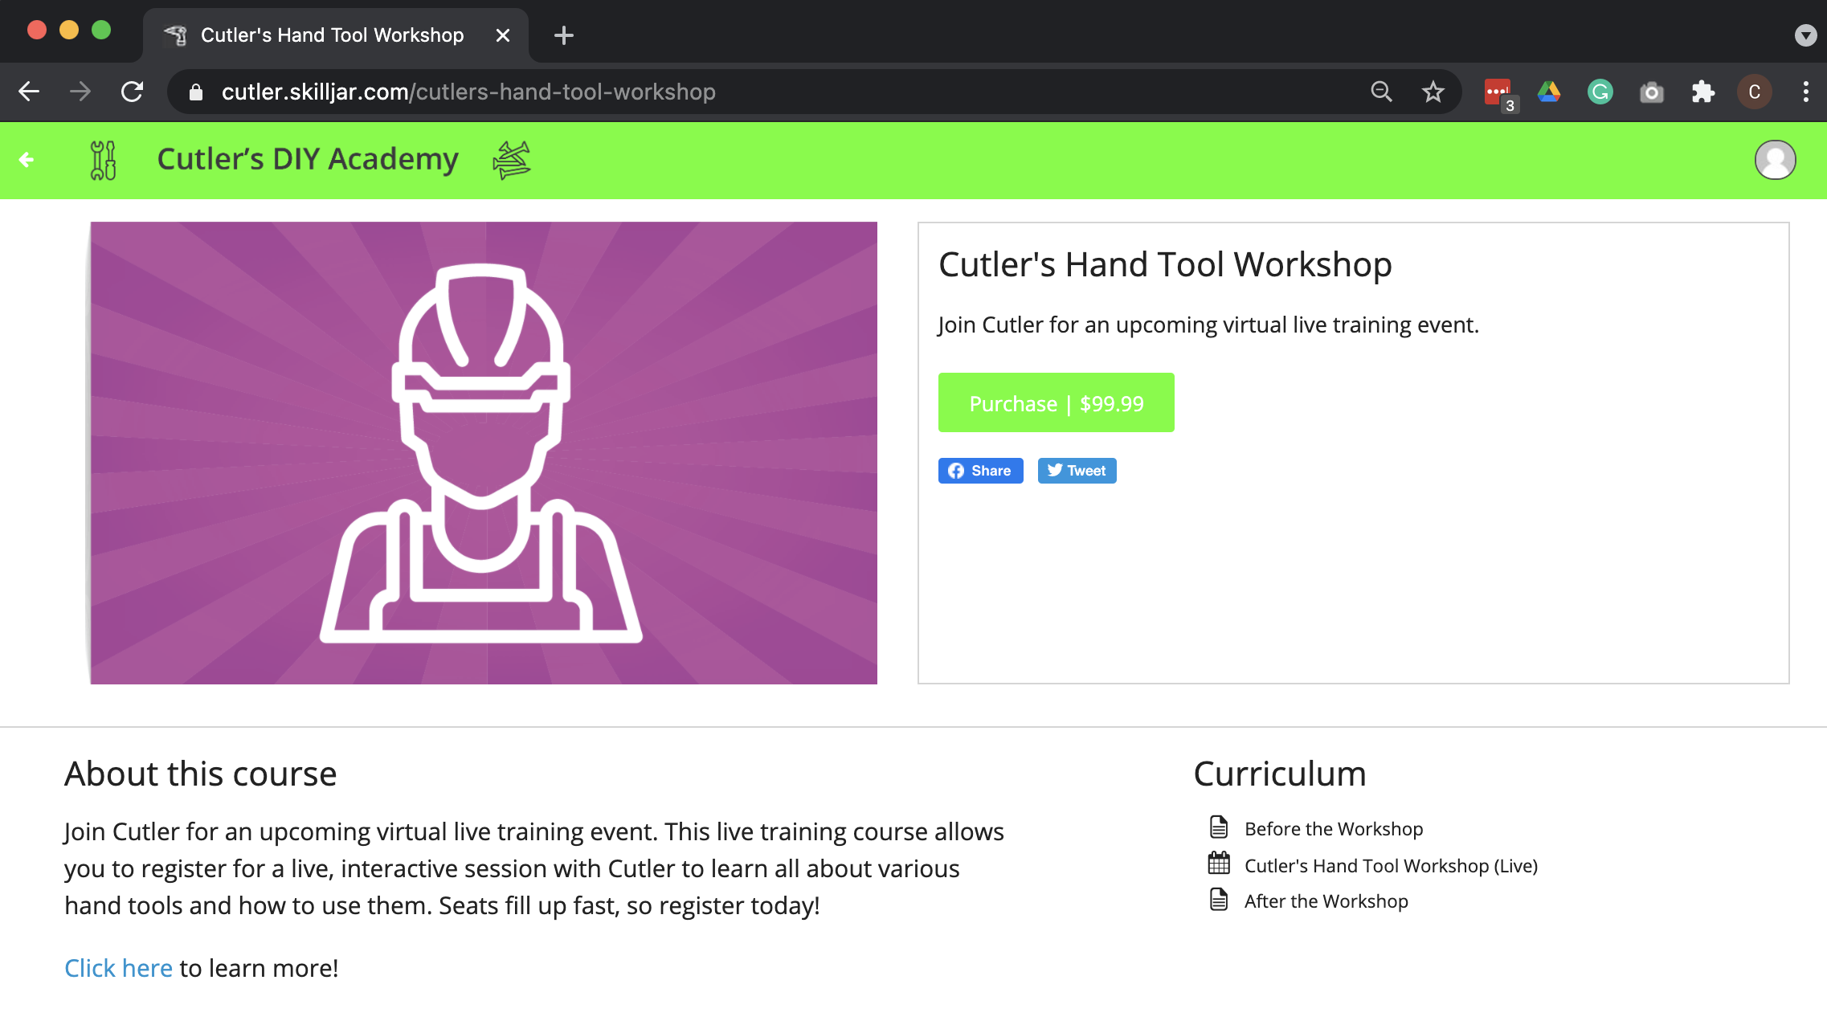Expand the tab search dropdown arrow
The image size is (1827, 1025).
point(1805,35)
